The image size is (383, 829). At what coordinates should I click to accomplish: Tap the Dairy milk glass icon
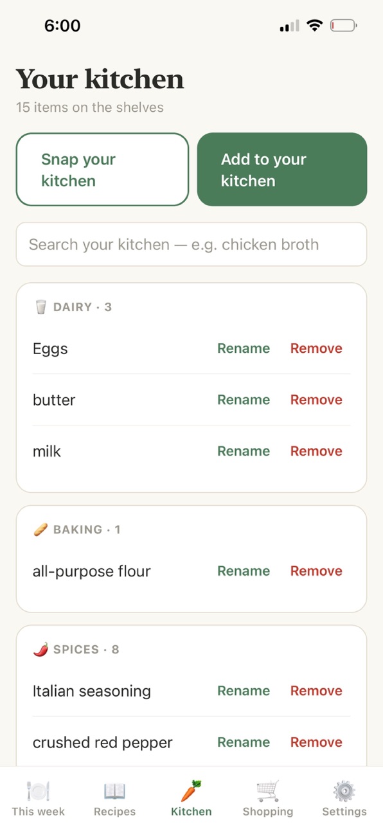pyautogui.click(x=40, y=307)
